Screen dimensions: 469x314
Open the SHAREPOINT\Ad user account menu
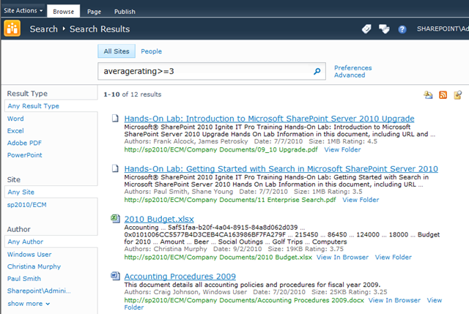(x=443, y=29)
